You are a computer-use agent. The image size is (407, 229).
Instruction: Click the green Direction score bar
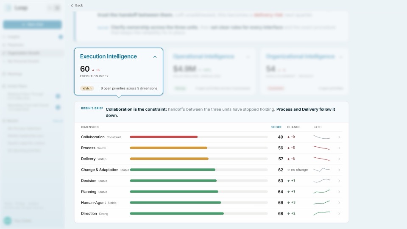pyautogui.click(x=177, y=213)
